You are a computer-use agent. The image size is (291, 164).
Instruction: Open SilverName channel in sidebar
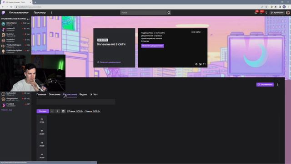[15, 24]
